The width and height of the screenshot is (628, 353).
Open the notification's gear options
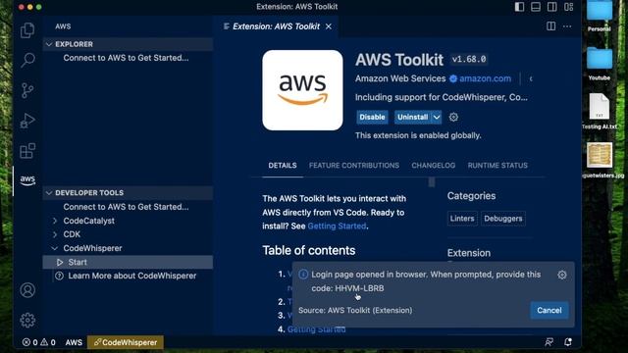(x=562, y=275)
